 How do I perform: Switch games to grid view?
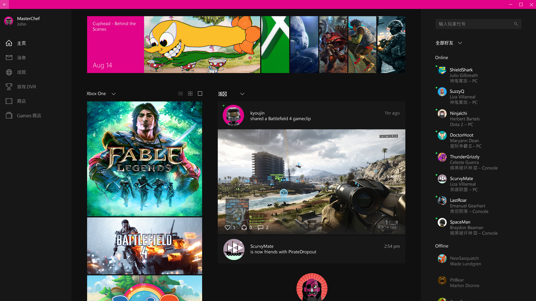tap(190, 94)
